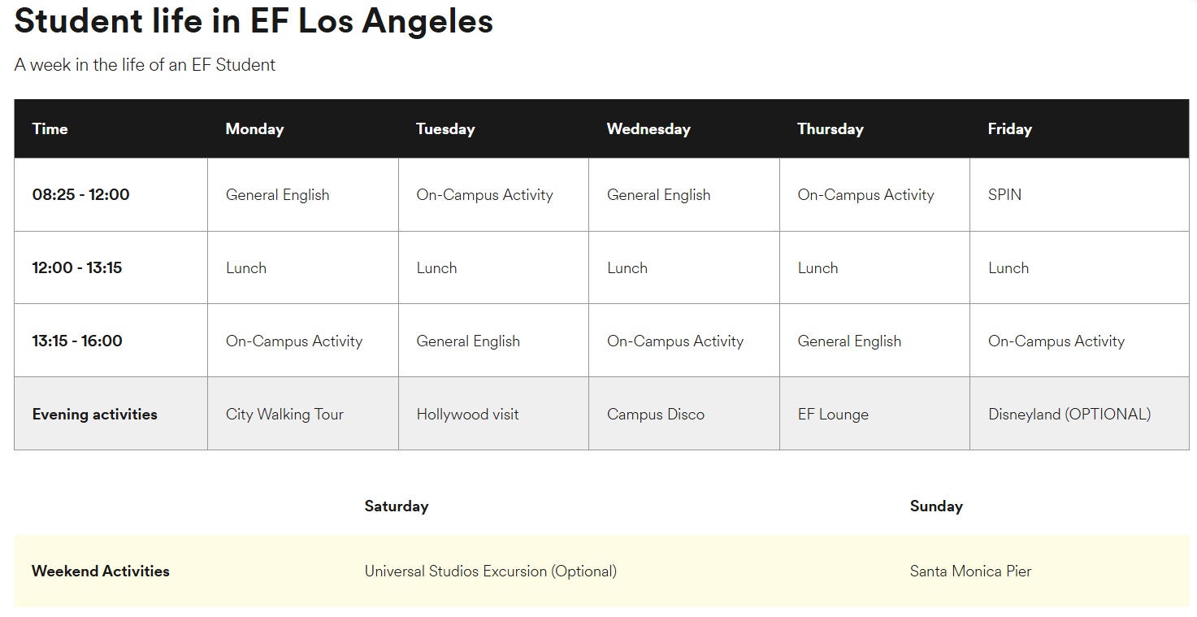1197x617 pixels.
Task: Click the Wednesday column header
Action: 648,129
